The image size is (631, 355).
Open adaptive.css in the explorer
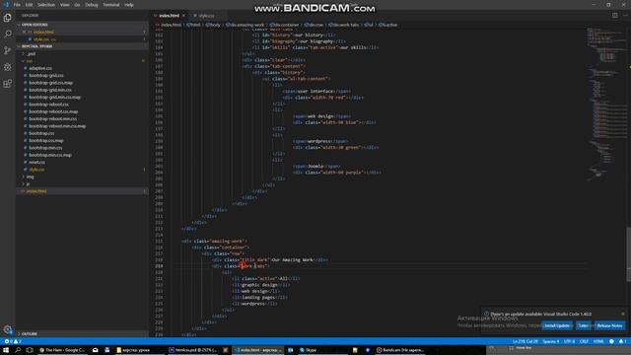40,68
